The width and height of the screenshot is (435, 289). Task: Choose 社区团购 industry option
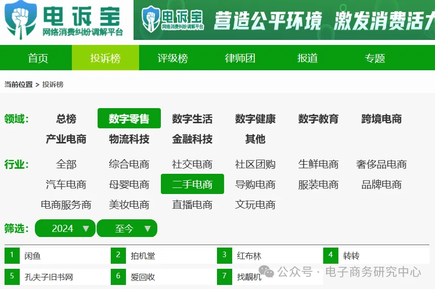click(255, 164)
